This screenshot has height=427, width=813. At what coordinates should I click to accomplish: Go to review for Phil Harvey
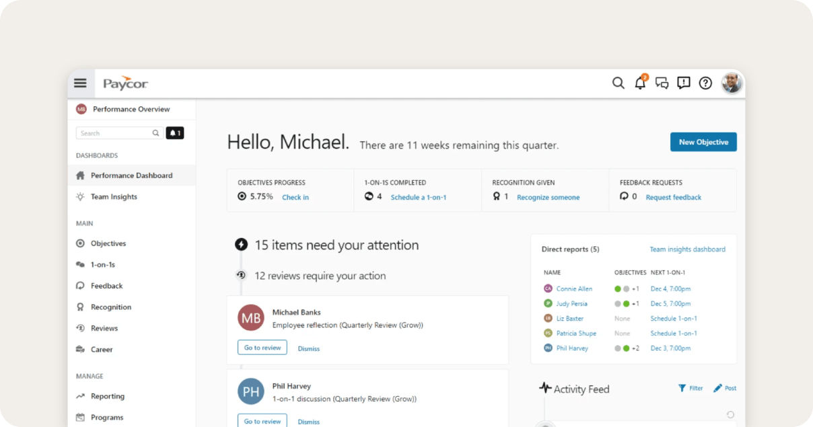tap(262, 421)
